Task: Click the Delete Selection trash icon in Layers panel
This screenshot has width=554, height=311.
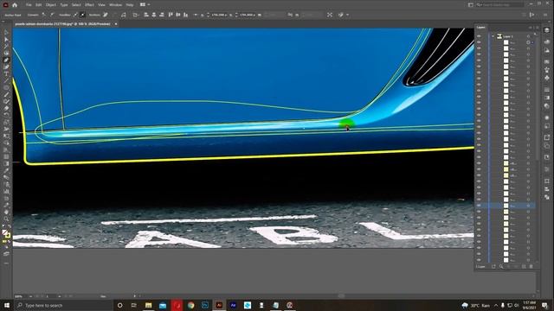Action: (x=531, y=267)
